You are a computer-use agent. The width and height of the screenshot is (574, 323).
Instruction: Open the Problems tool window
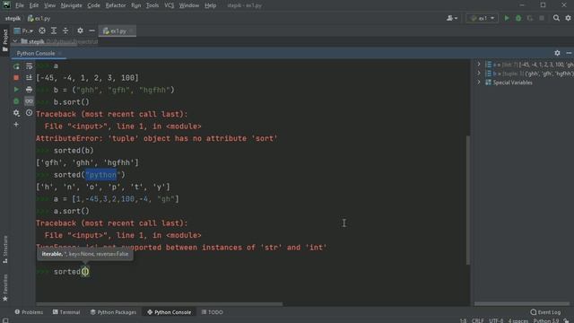29,312
